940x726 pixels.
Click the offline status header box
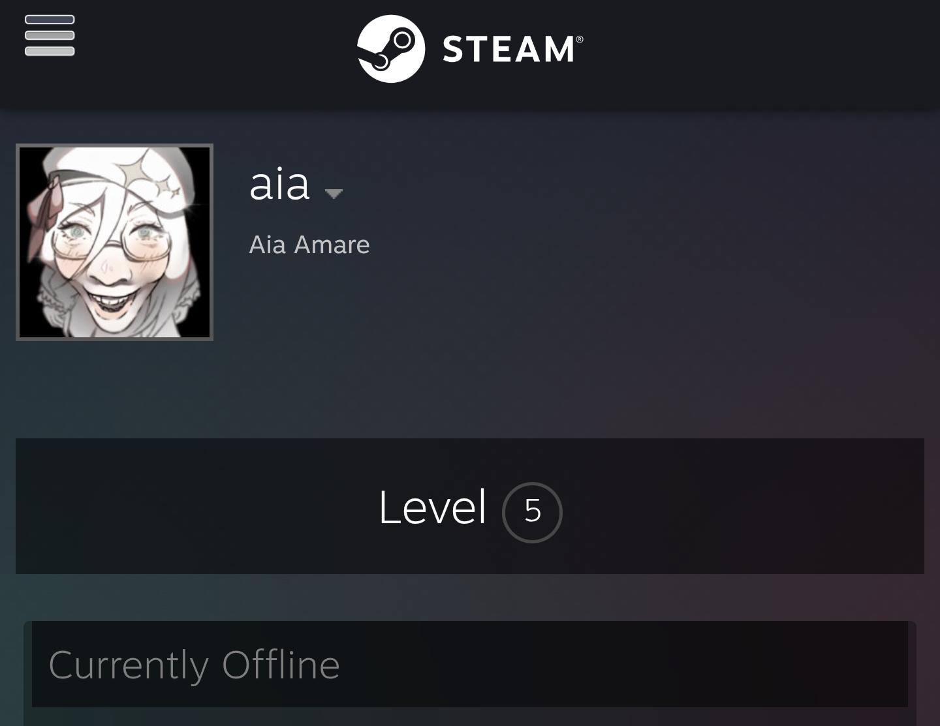tap(470, 664)
